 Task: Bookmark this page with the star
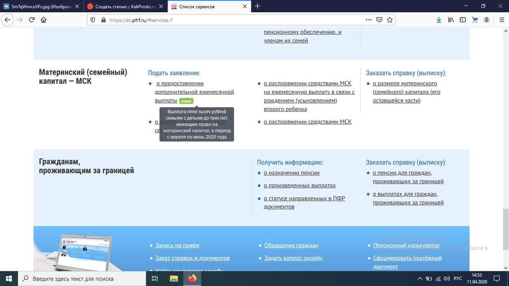(x=389, y=20)
